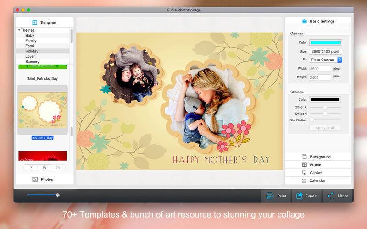This screenshot has height=229, width=367.
Task: Switch to the Calendar settings section
Action: point(318,180)
